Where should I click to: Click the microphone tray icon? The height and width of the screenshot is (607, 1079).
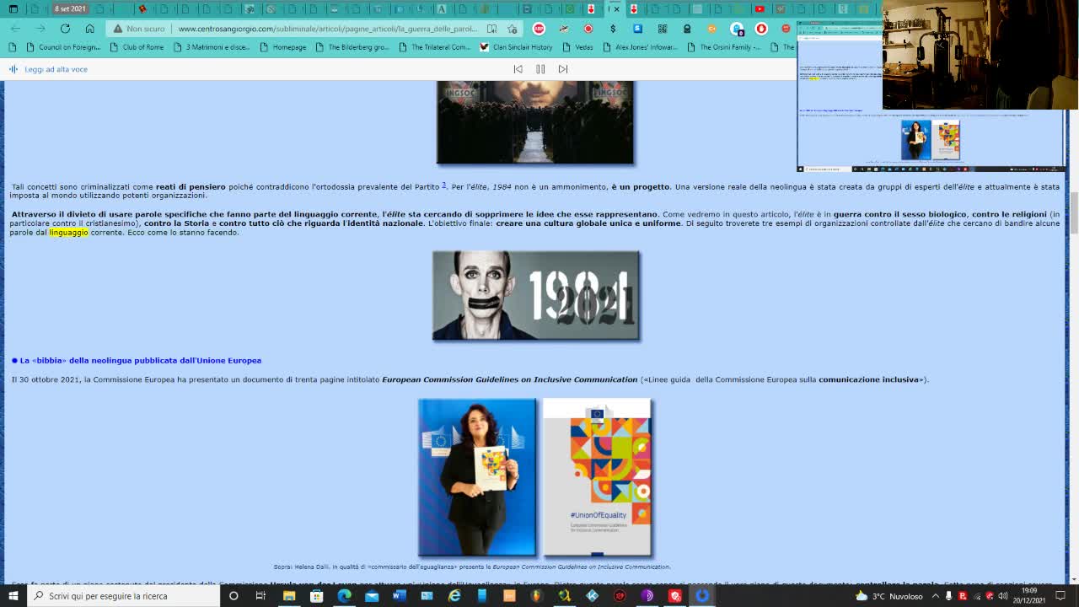pos(948,596)
